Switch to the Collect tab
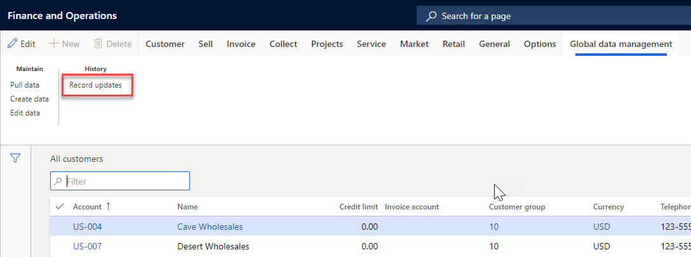The image size is (691, 257). point(283,44)
